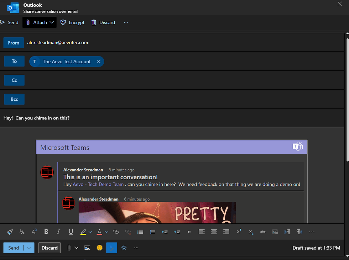The width and height of the screenshot is (349, 260).
Task: Click the sun icon in the bottom bar
Action: 124,248
